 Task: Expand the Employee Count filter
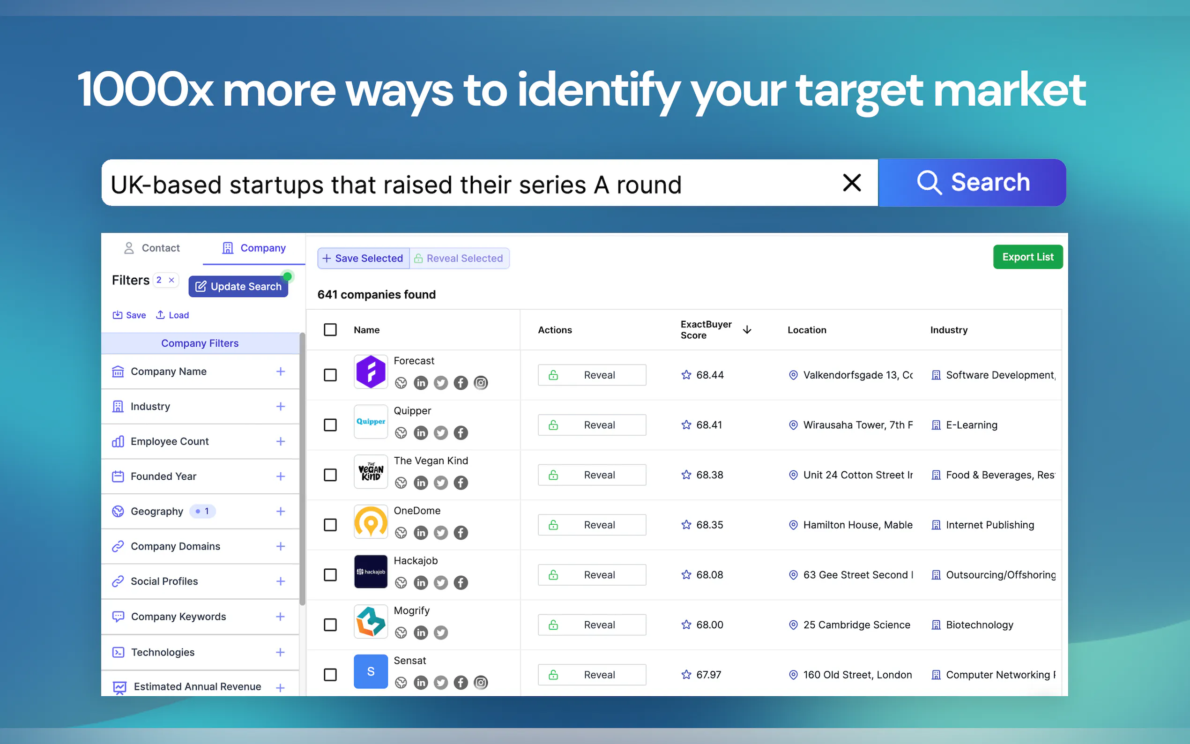click(x=281, y=441)
